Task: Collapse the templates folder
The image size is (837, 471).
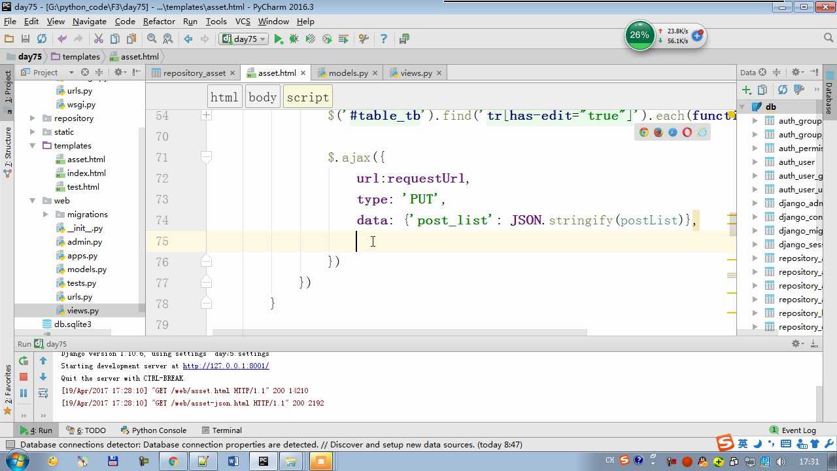Action: 33,146
